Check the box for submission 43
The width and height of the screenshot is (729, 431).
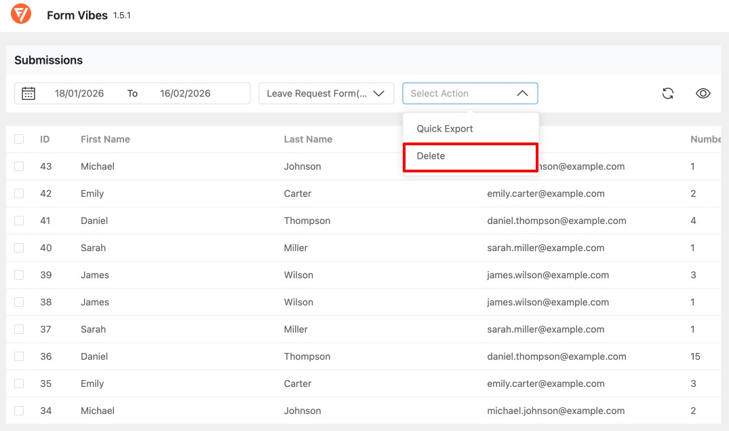[x=19, y=166]
